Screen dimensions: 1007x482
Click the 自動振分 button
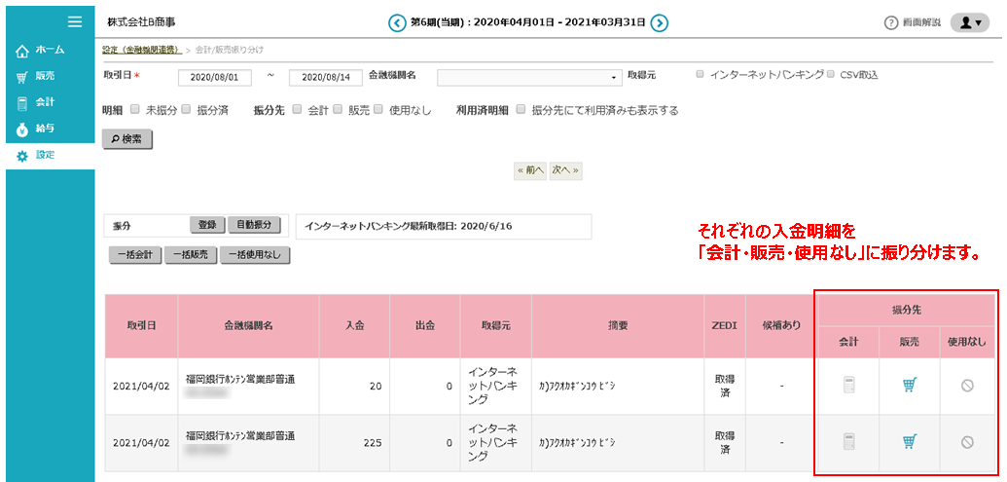[255, 225]
